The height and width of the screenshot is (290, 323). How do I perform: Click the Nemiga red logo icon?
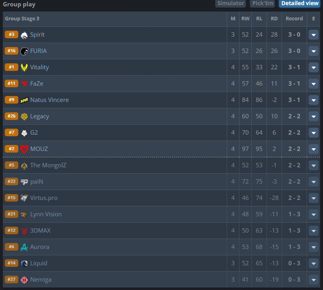point(24,280)
